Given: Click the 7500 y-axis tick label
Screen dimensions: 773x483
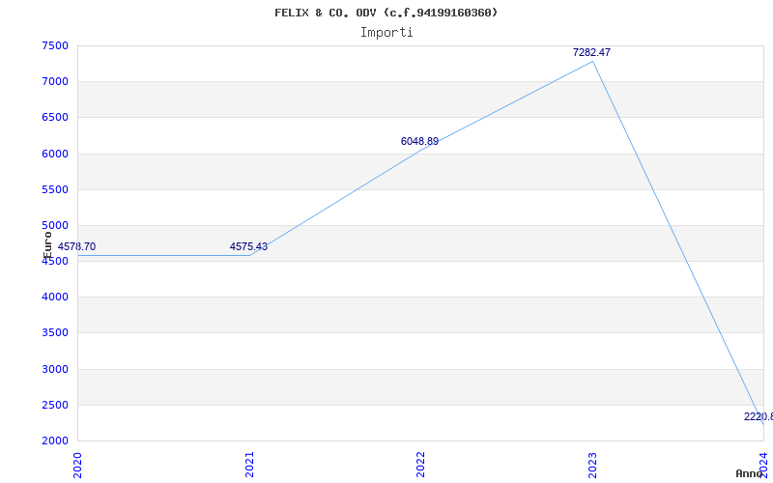Looking at the screenshot, I should click(x=55, y=45).
